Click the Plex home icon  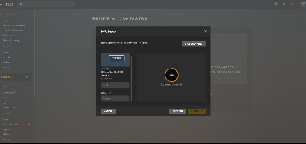[x=1, y=4]
